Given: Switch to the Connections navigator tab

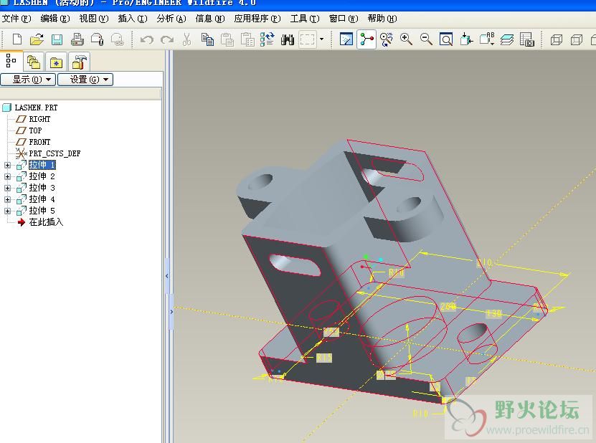Looking at the screenshot, I should click(x=79, y=62).
